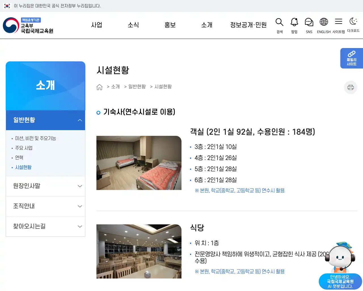This screenshot has width=363, height=291.
Task: Open the 사업 top menu
Action: pyautogui.click(x=96, y=25)
